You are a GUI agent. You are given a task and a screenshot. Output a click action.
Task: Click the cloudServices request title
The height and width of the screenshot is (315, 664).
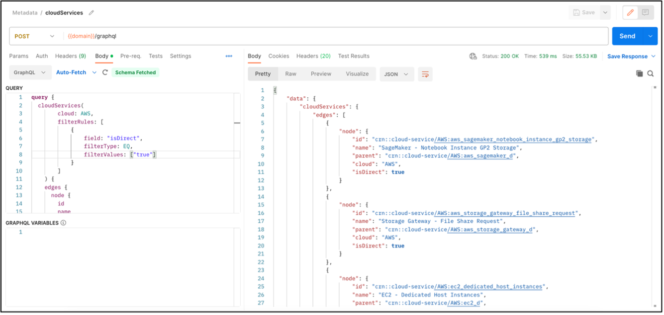64,12
